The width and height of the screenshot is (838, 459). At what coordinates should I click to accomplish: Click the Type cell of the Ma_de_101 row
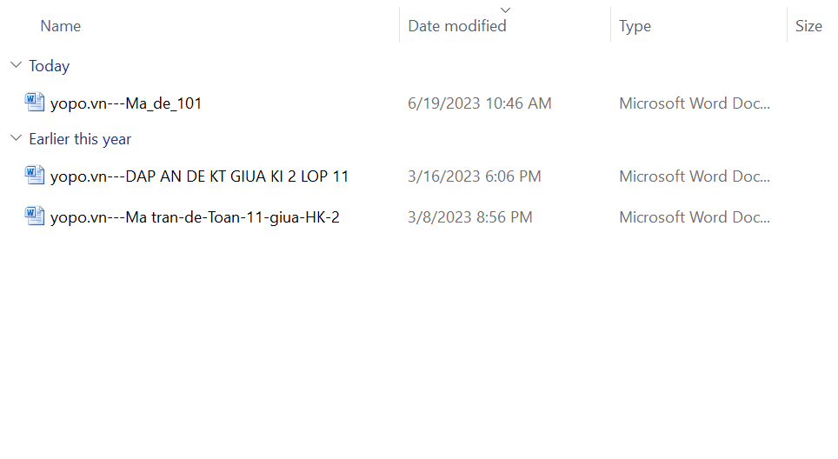695,103
